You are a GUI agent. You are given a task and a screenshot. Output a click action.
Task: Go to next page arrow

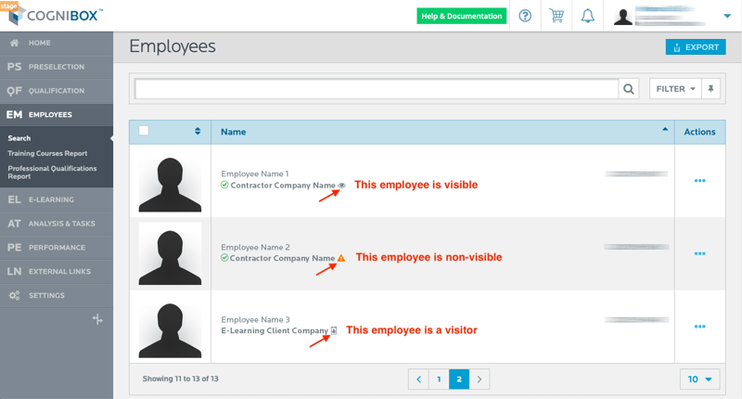coord(480,380)
